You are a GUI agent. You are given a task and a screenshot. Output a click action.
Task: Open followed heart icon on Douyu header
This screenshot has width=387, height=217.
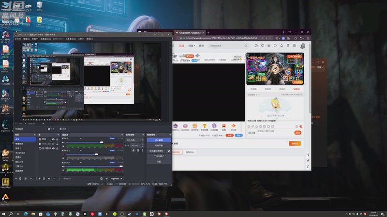[263, 45]
